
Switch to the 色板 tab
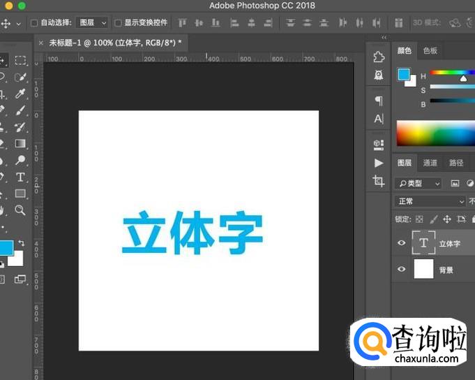click(430, 50)
